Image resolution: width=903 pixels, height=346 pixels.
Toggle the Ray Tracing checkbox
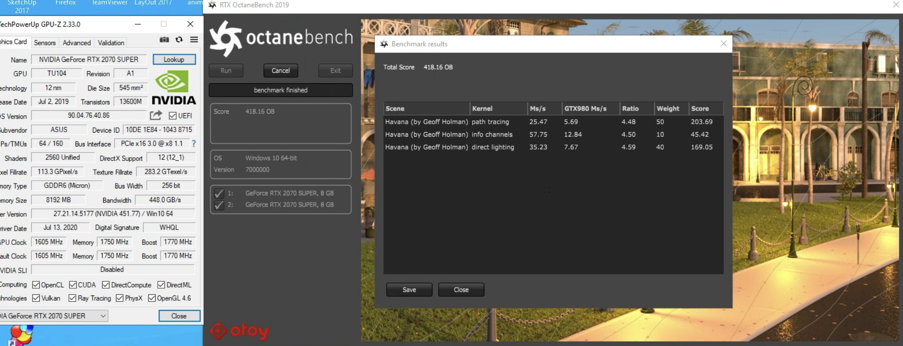pos(73,298)
